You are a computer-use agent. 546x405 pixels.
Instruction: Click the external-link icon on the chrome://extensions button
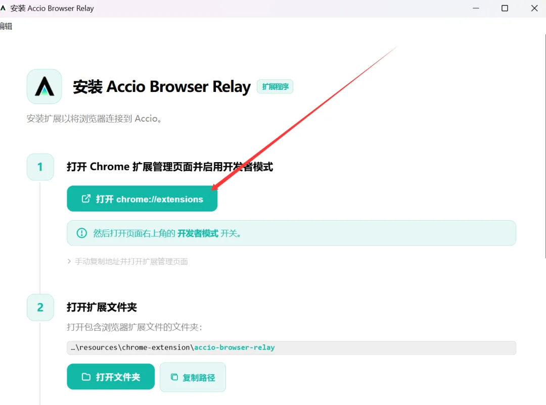[x=86, y=198]
